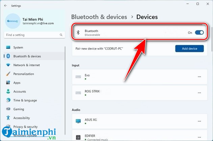Click the Gaming controller icon
Viewport: 213px width, 141px height.
pyautogui.click(x=8, y=109)
